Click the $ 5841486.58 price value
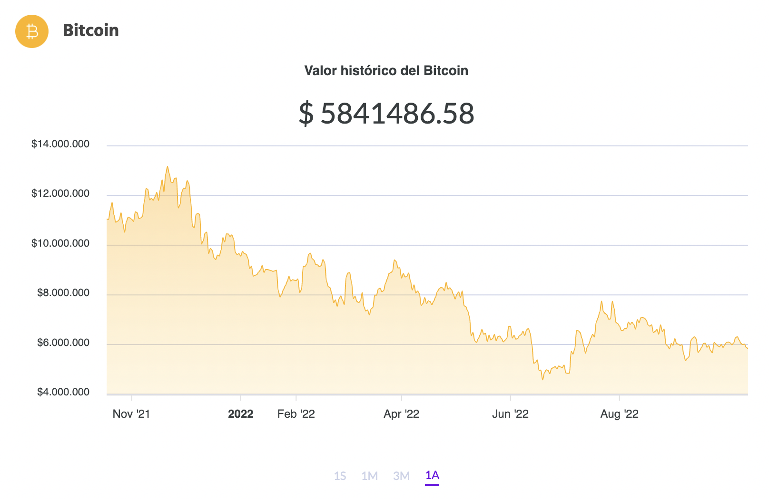This screenshot has width=769, height=499. coord(386,114)
